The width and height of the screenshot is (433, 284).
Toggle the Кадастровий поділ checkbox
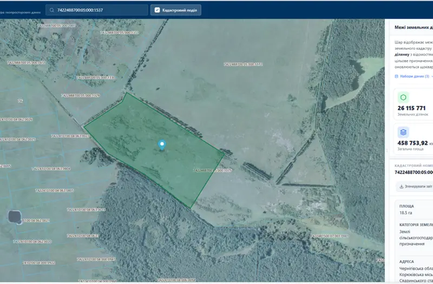(157, 10)
